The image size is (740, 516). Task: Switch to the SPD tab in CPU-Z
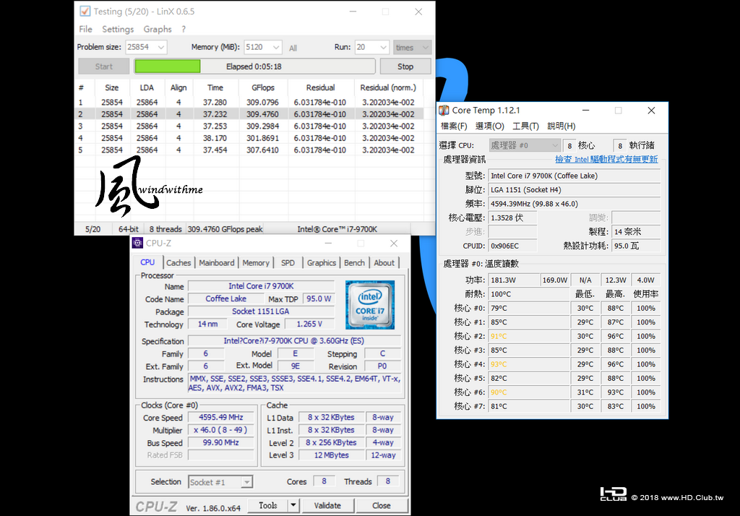[288, 263]
